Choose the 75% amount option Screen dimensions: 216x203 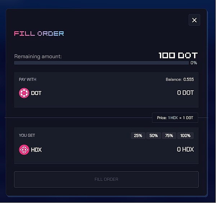[169, 136]
